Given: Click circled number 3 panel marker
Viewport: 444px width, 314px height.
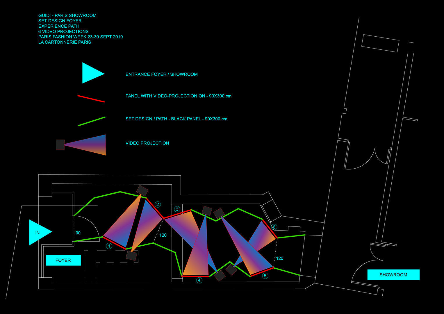Looking at the screenshot, I should (x=177, y=209).
